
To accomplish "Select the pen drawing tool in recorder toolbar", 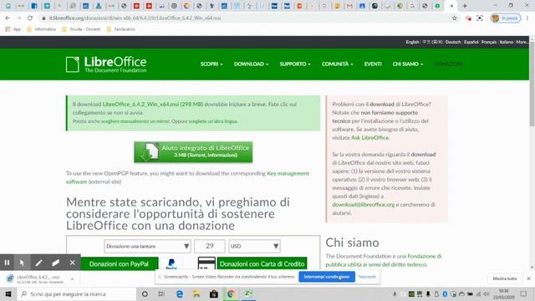I will 39,263.
